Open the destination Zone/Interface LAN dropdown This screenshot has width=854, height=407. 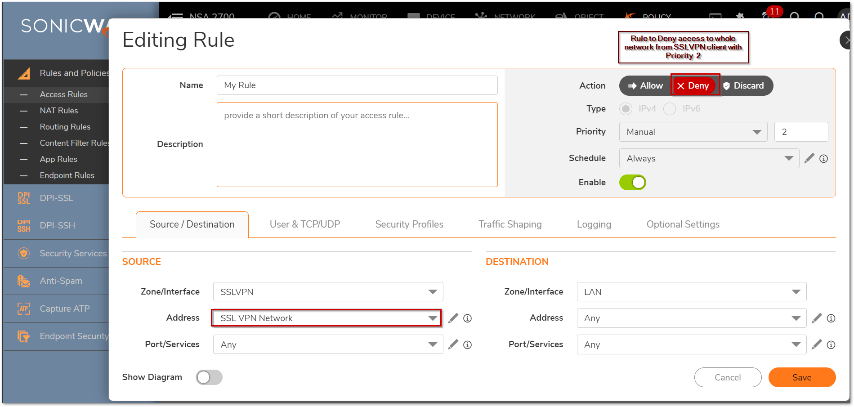pyautogui.click(x=691, y=292)
